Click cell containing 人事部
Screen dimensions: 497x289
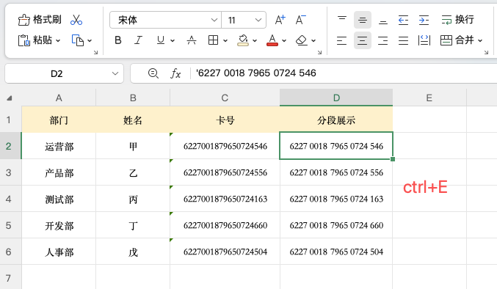point(59,252)
